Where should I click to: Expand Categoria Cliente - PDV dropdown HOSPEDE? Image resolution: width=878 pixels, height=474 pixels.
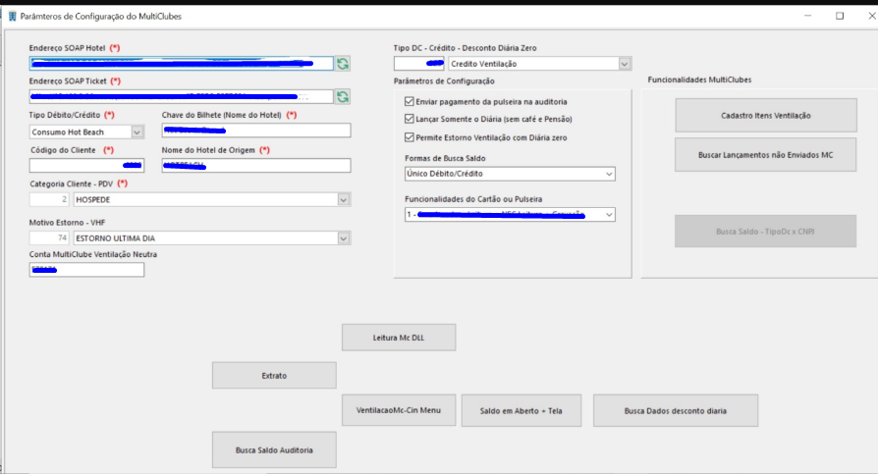click(344, 200)
